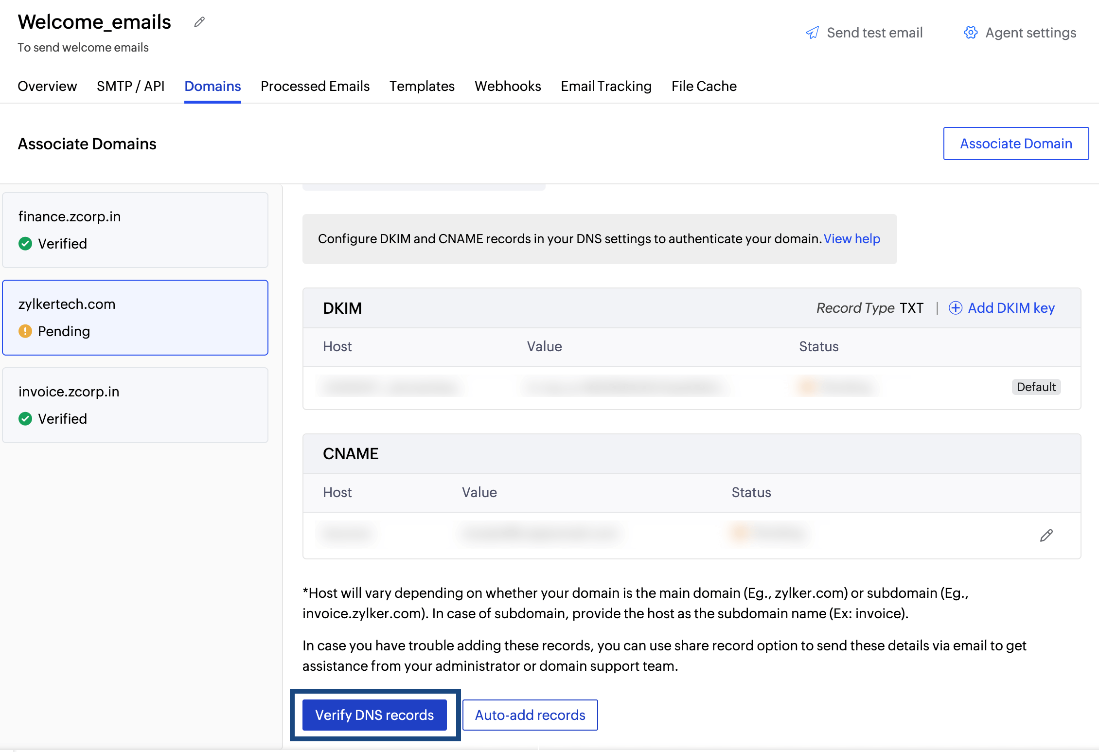
Task: Open the SMTP / API tab
Action: coord(130,86)
